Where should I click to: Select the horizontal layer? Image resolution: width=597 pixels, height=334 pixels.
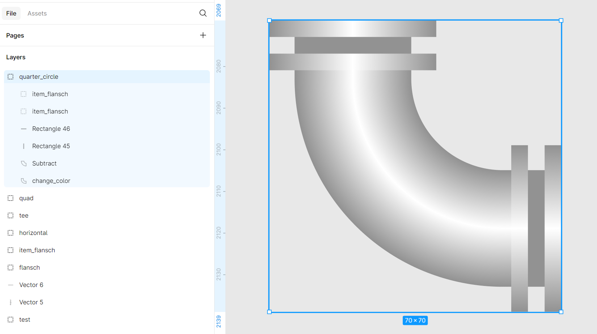[33, 233]
